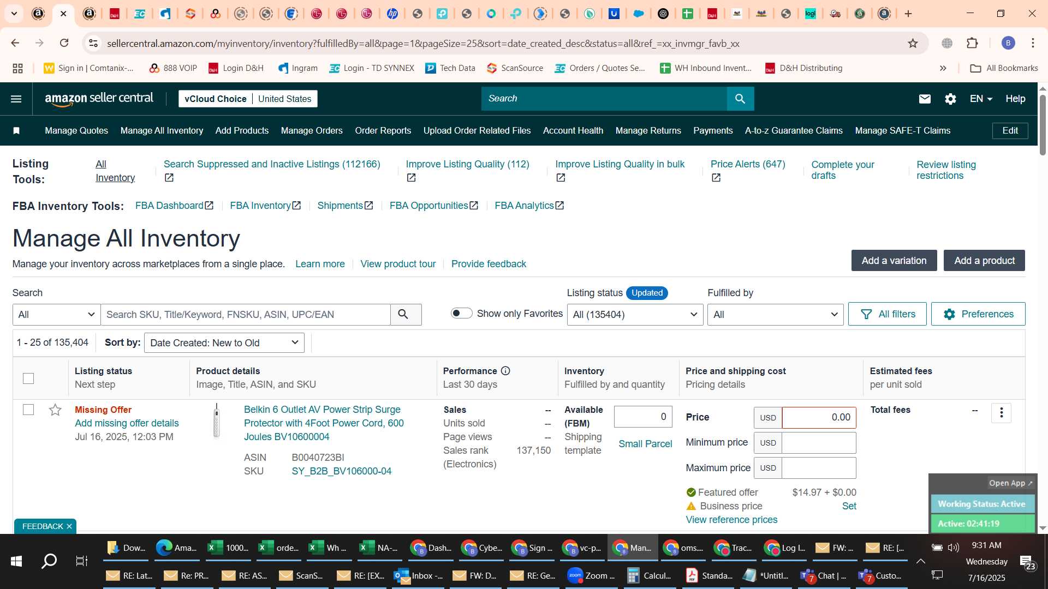Open Search Suppressed and Inactive Listings link
Screen dimensions: 1048x589
coord(272,164)
